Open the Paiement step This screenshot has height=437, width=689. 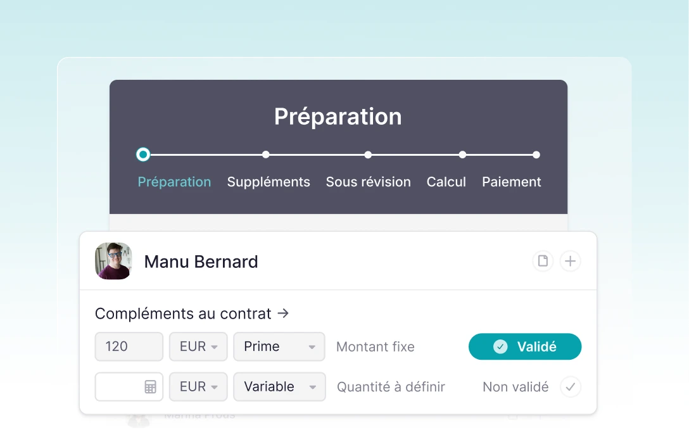pos(511,182)
